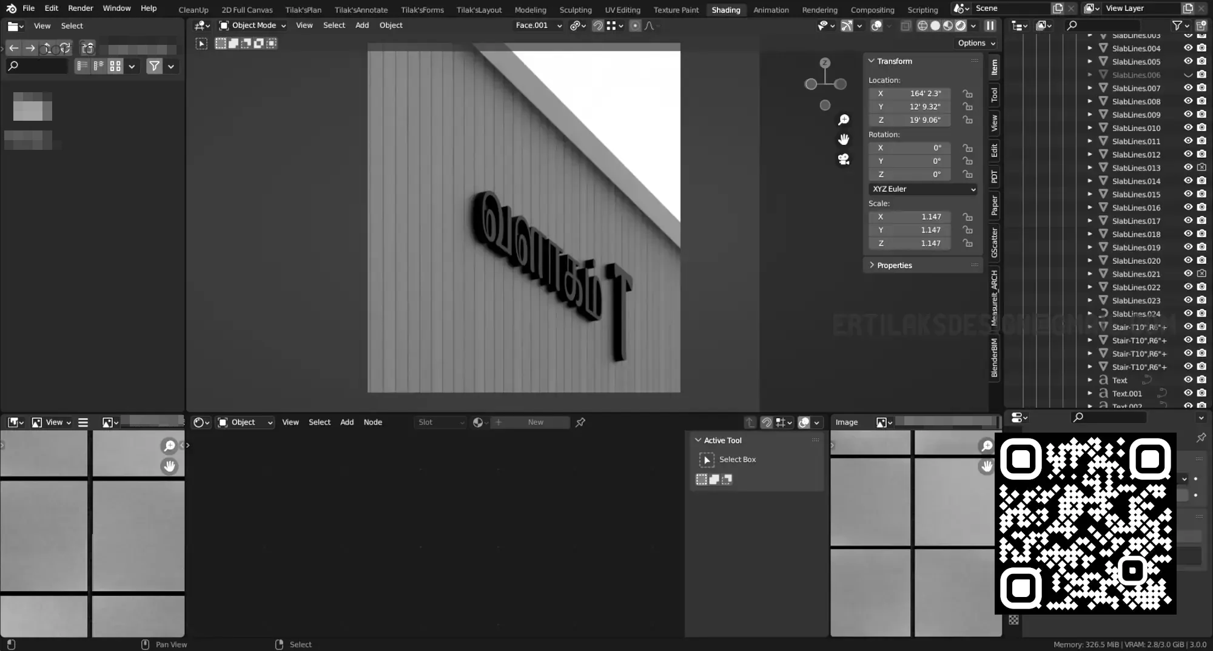Click the pause render icon in viewport header
This screenshot has height=651, width=1213.
990,25
